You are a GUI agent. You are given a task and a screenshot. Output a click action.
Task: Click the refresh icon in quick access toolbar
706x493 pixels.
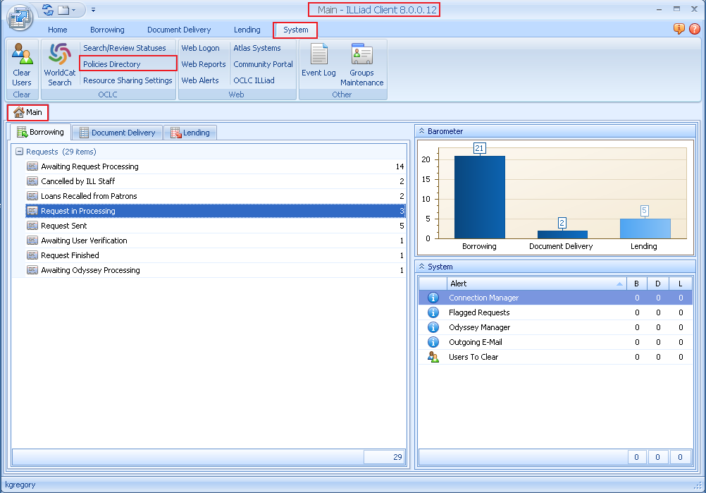[x=47, y=9]
